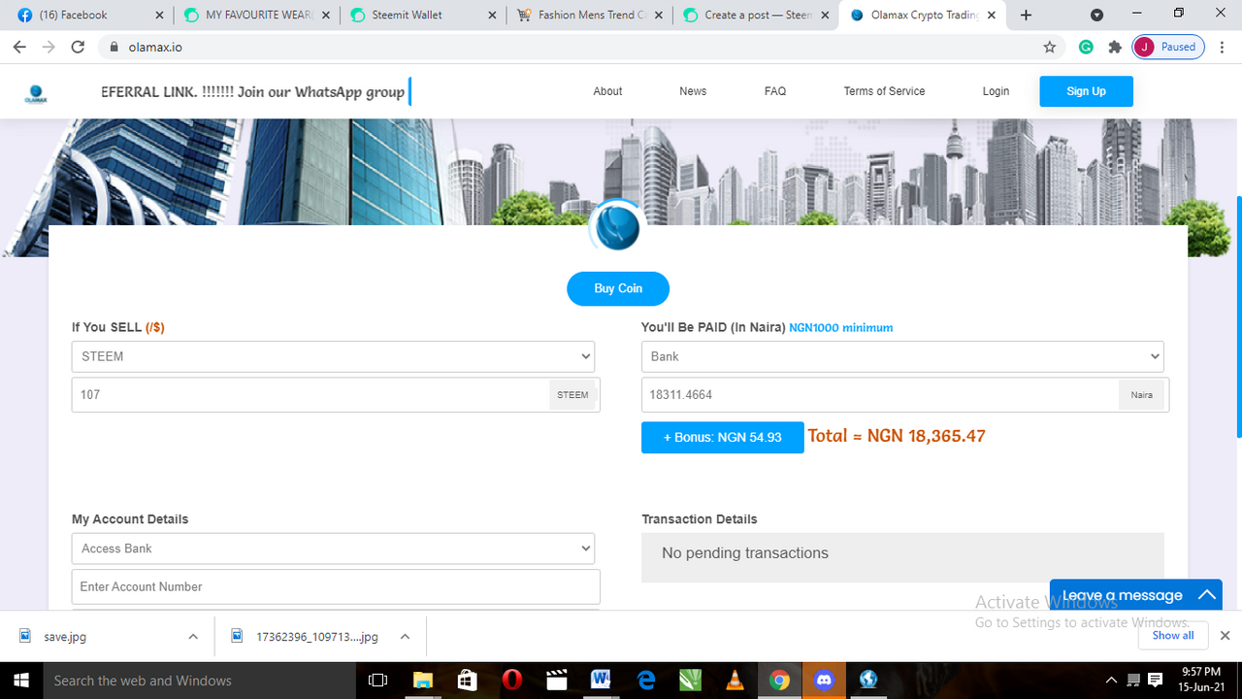This screenshot has height=699, width=1242.
Task: Open VLC media player from the taskbar
Action: click(x=735, y=681)
